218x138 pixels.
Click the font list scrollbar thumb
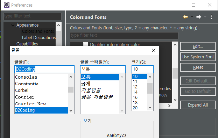[x=71, y=89]
